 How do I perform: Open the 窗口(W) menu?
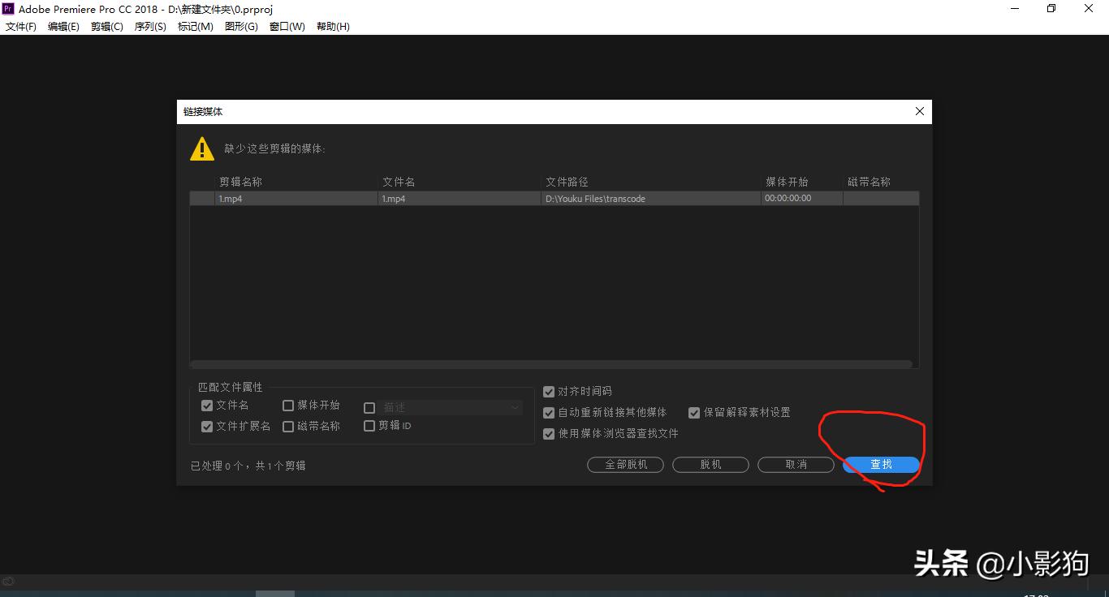(x=287, y=26)
